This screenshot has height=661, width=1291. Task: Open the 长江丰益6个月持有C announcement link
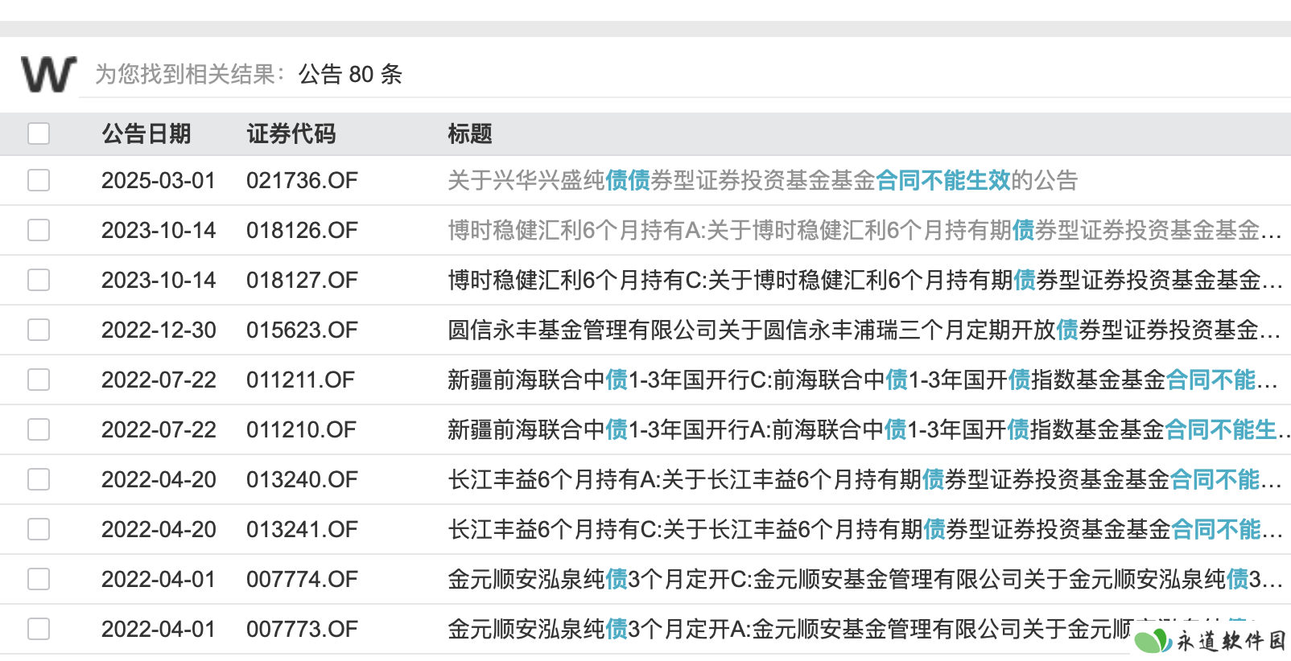pyautogui.click(x=864, y=529)
